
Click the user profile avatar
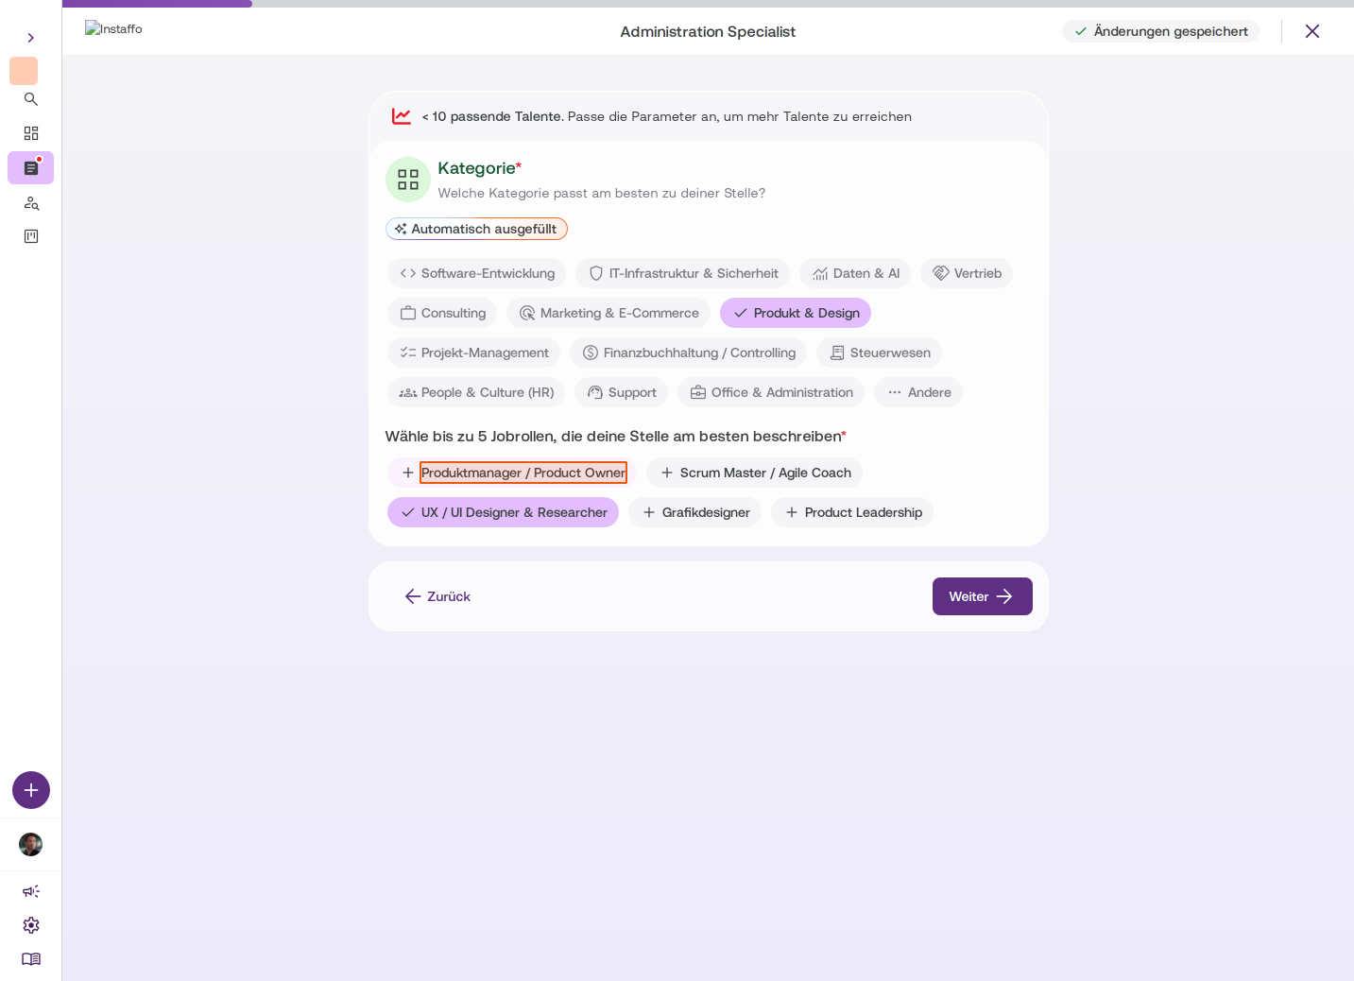pos(30,844)
